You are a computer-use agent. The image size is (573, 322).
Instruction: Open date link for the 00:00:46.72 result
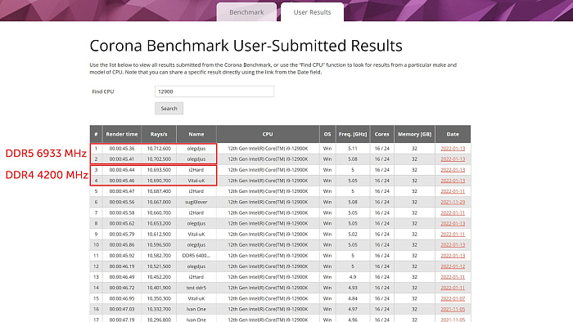pyautogui.click(x=453, y=288)
